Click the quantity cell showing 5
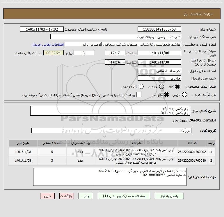224x217 pixels. (x=52, y=152)
